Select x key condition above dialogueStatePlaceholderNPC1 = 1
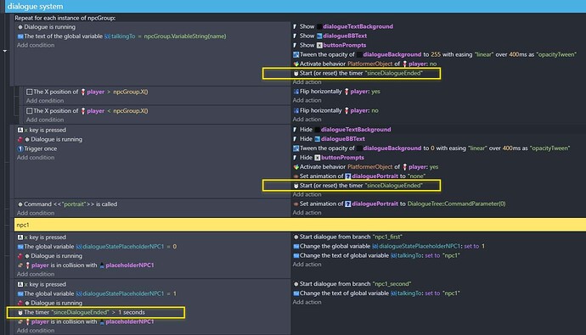586x335 pixels. pos(42,284)
